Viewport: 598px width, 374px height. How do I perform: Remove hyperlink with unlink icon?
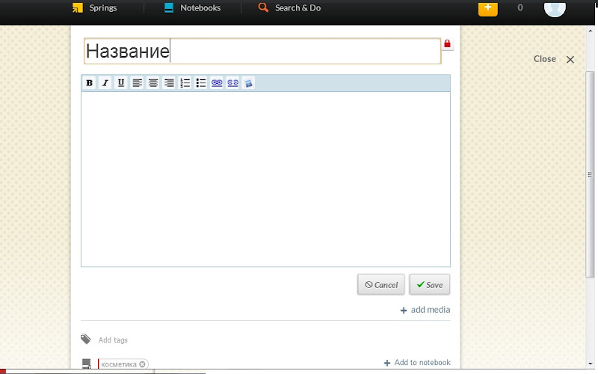click(232, 83)
